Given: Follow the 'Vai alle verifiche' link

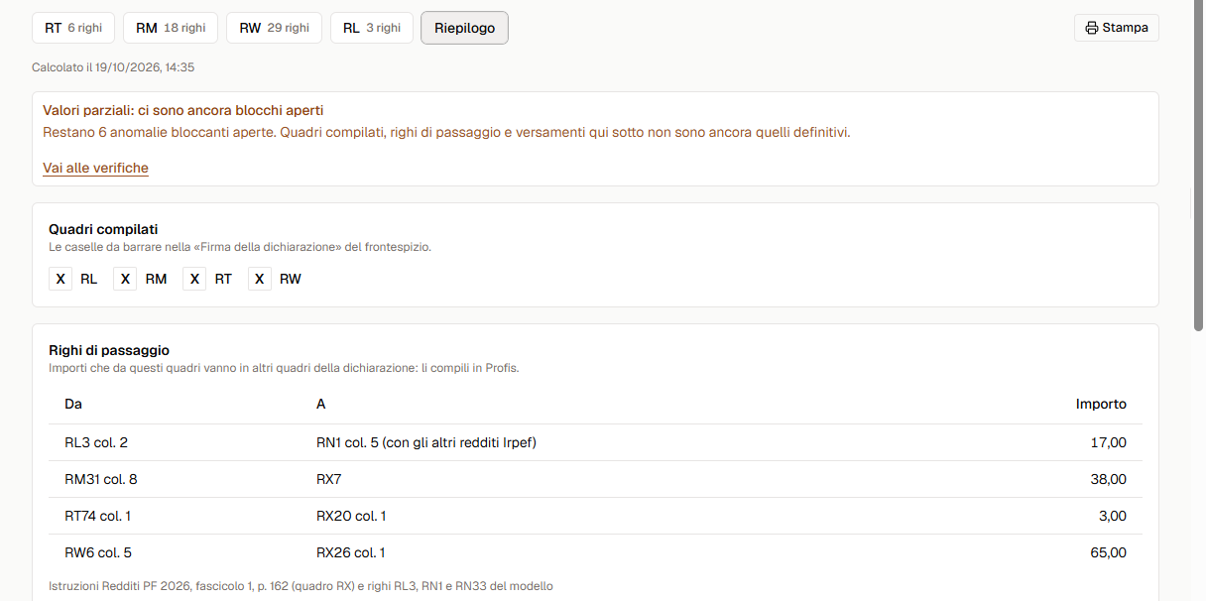Looking at the screenshot, I should point(95,169).
